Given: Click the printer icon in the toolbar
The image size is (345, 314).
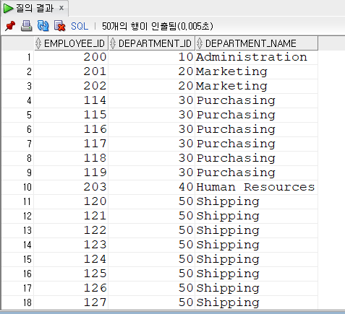Looking at the screenshot, I should coord(26,26).
